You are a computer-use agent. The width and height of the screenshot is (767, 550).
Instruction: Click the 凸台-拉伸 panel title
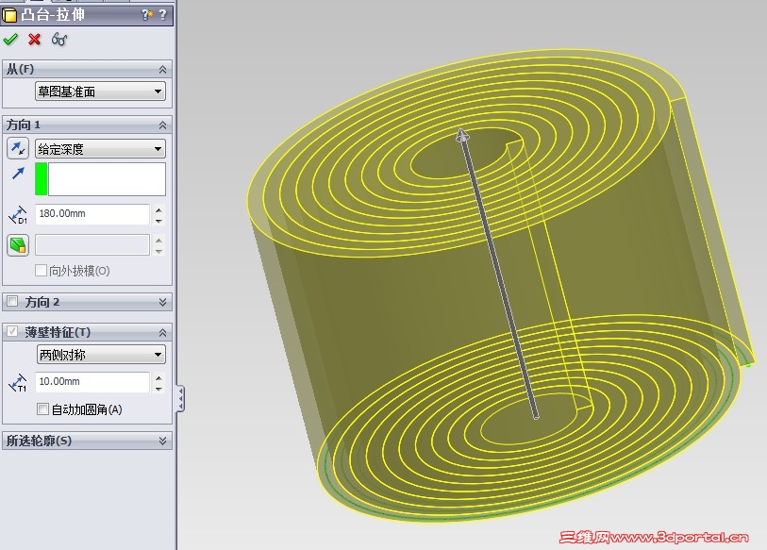tap(53, 15)
